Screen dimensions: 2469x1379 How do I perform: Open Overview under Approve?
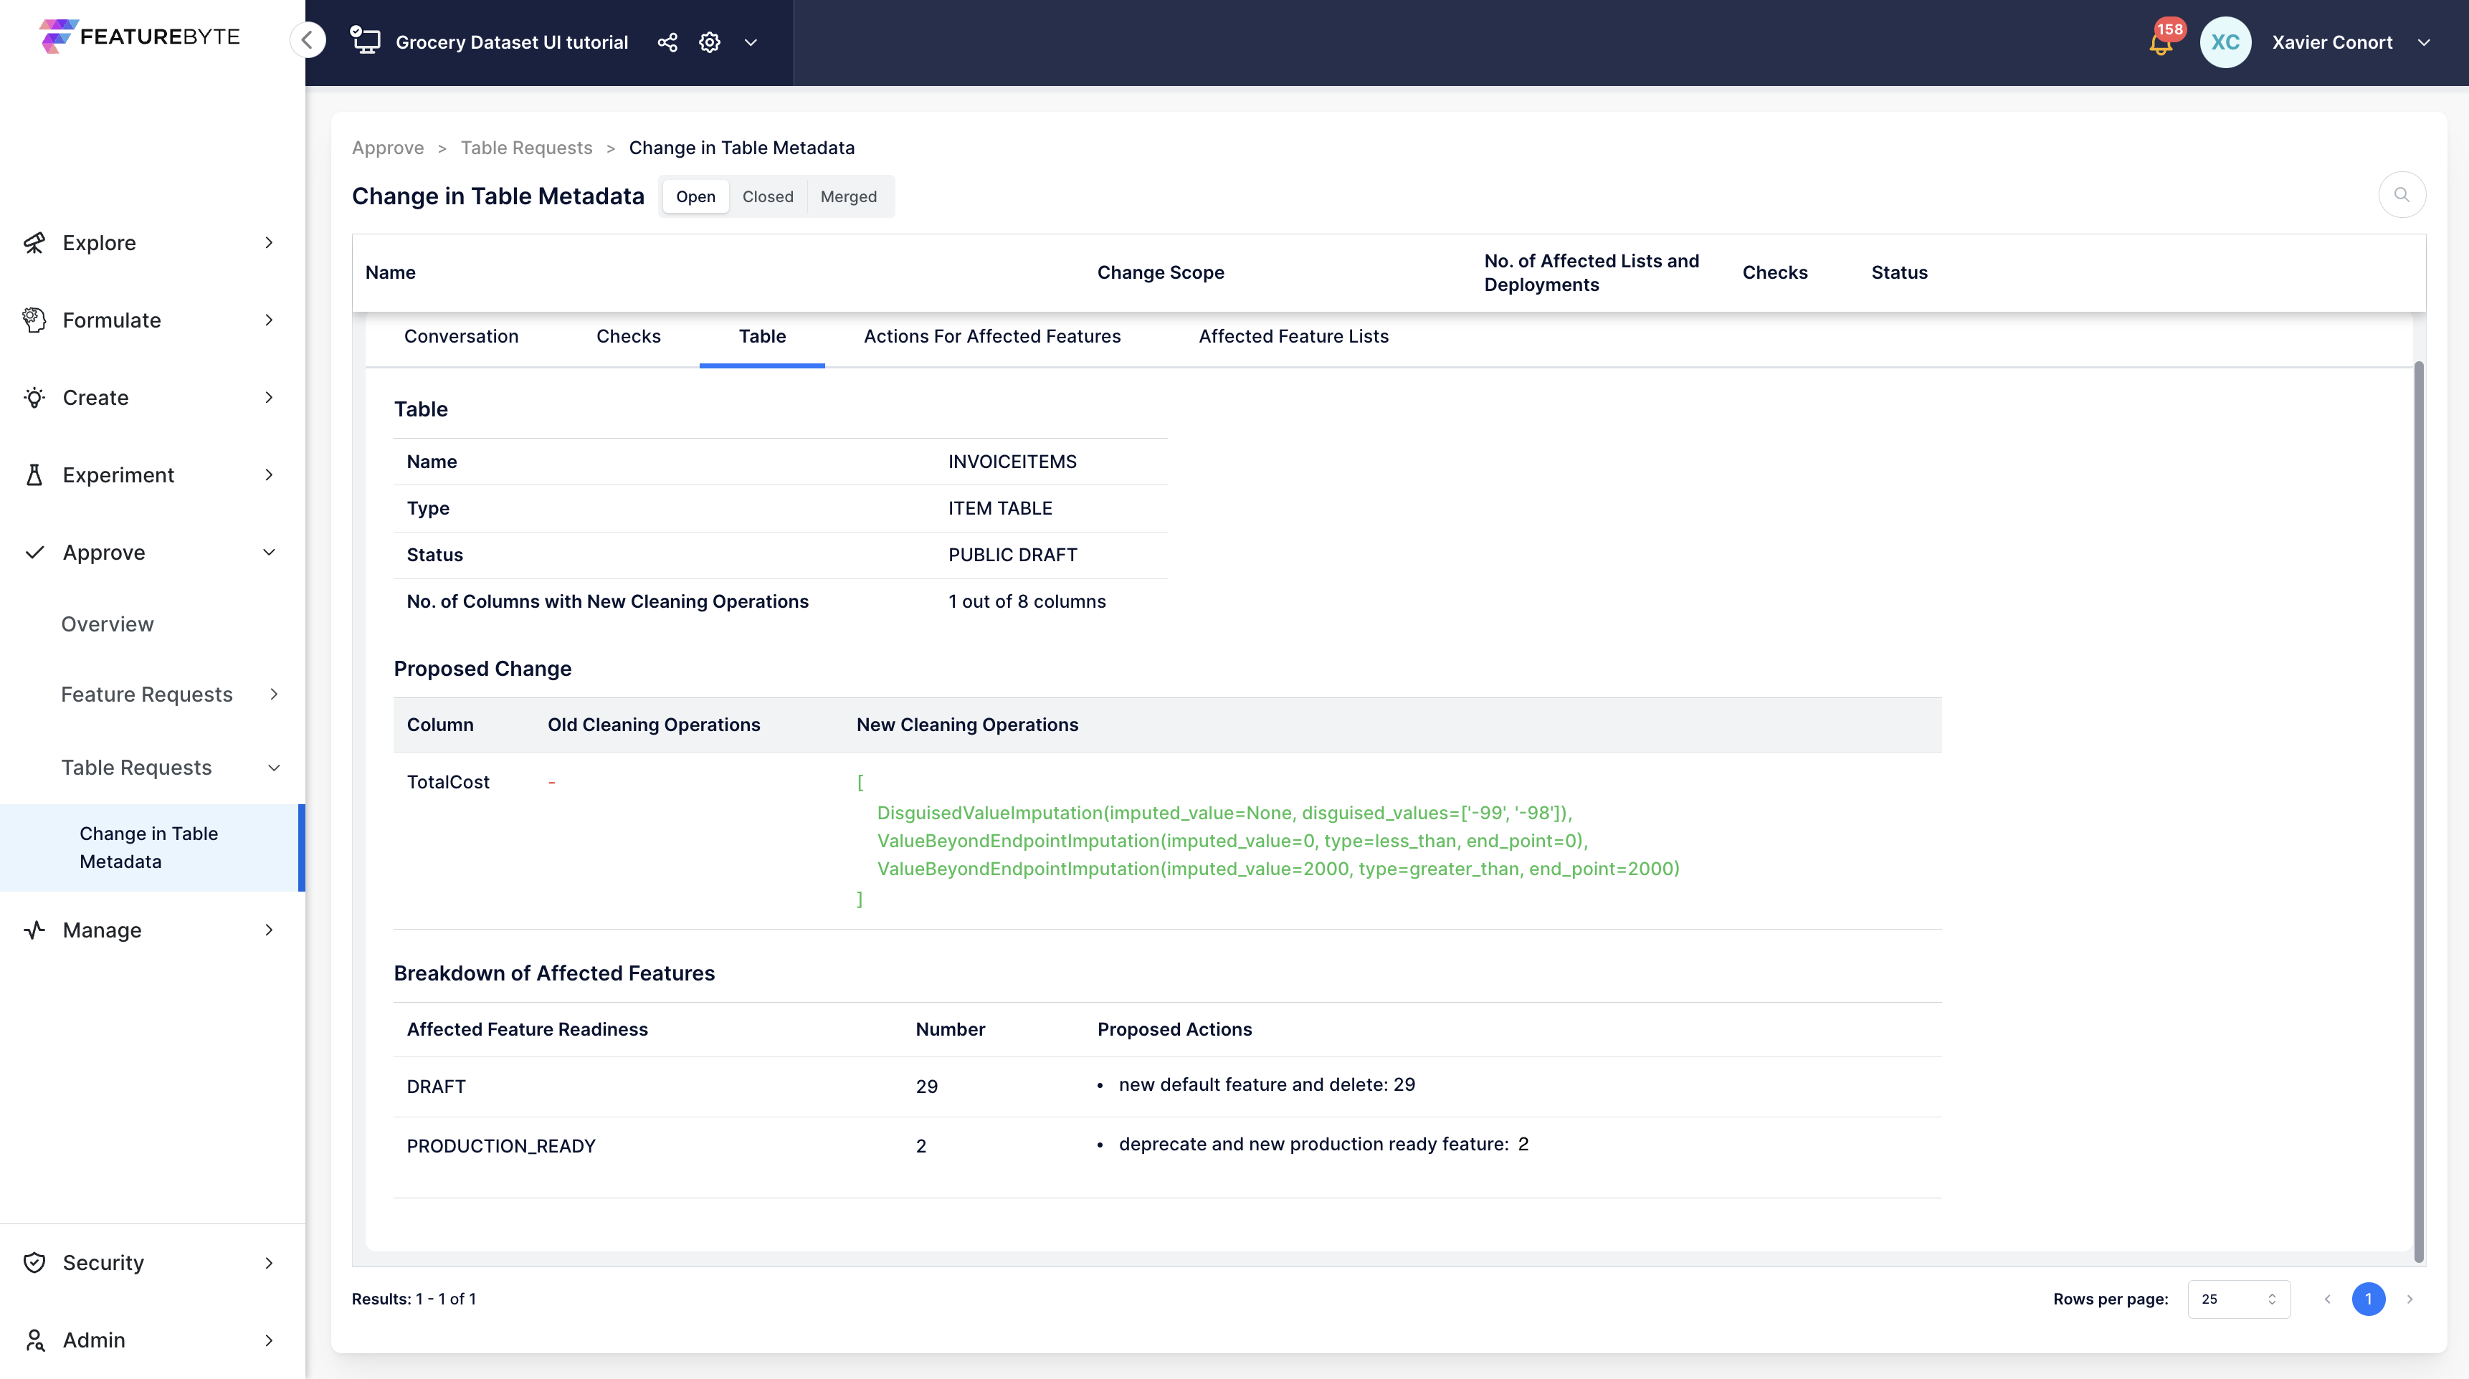108,624
